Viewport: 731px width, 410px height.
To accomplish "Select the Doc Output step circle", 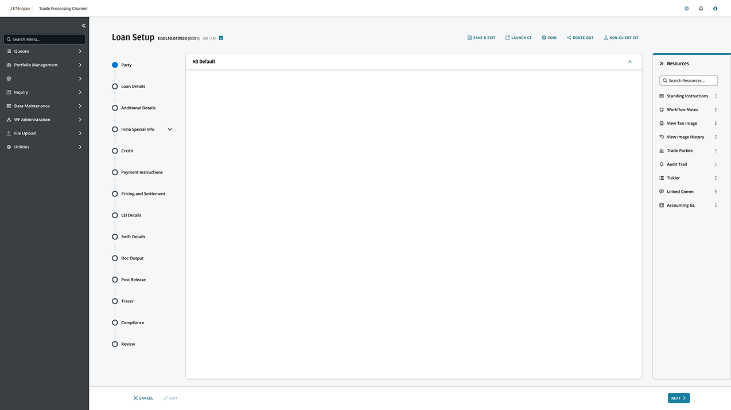I will [x=115, y=258].
